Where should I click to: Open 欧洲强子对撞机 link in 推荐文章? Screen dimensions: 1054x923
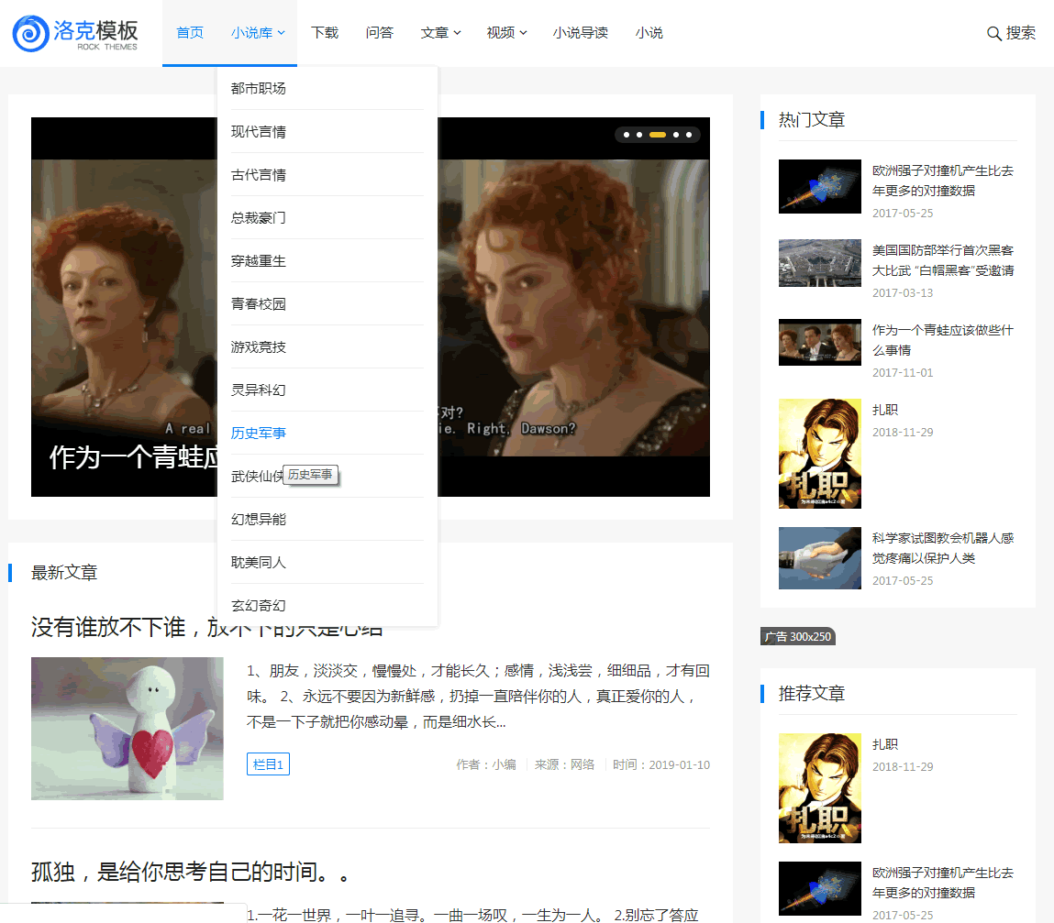(x=942, y=882)
